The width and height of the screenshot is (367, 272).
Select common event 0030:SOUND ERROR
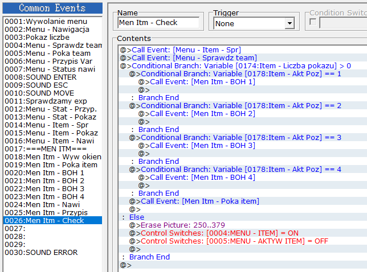(x=52, y=253)
